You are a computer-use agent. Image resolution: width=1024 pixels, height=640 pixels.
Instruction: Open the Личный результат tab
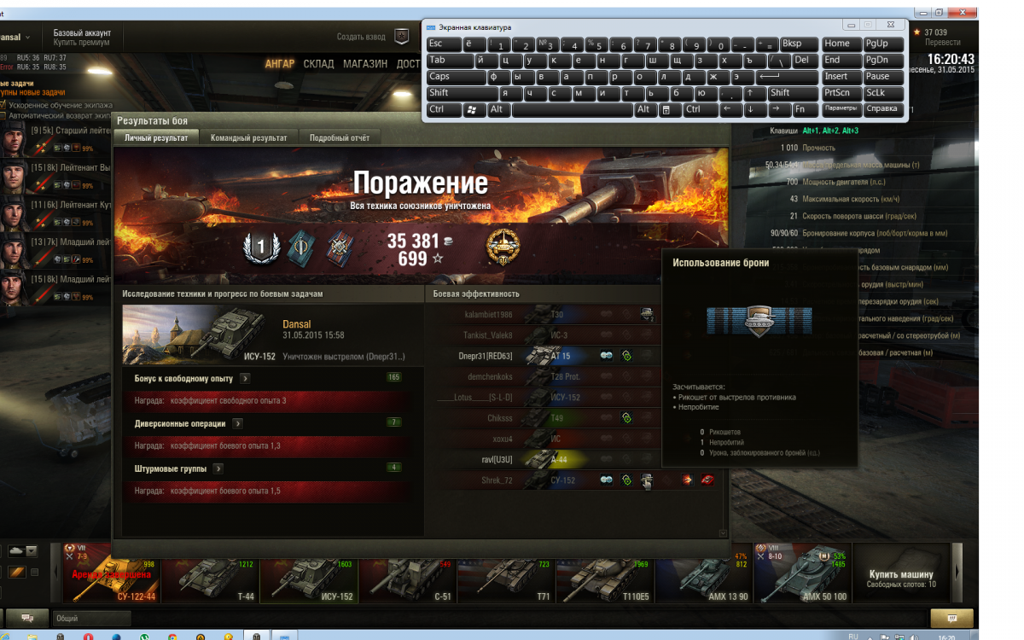pos(156,137)
